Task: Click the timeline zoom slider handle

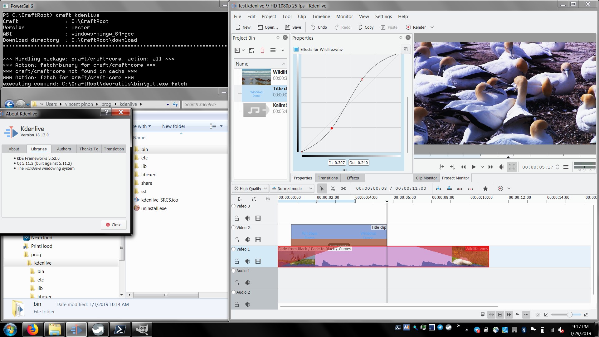Action: (x=569, y=315)
